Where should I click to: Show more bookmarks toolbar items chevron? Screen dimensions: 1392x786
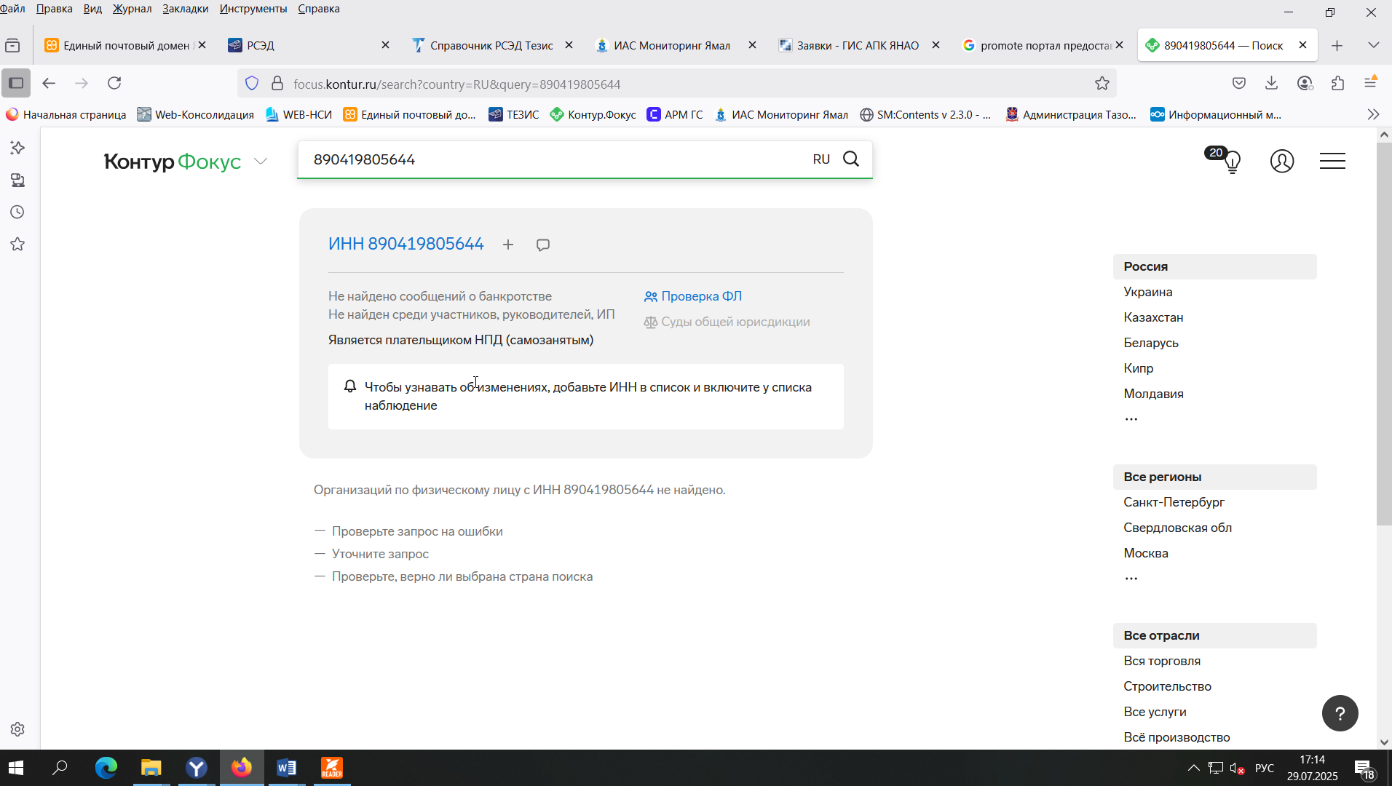(1373, 114)
